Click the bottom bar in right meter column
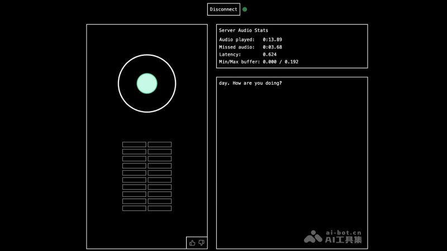Screen dimensions: 447x251 point(160,208)
